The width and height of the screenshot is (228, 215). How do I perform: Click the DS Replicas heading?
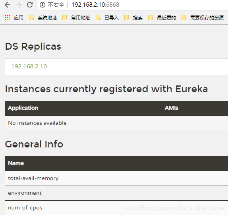[33, 46]
